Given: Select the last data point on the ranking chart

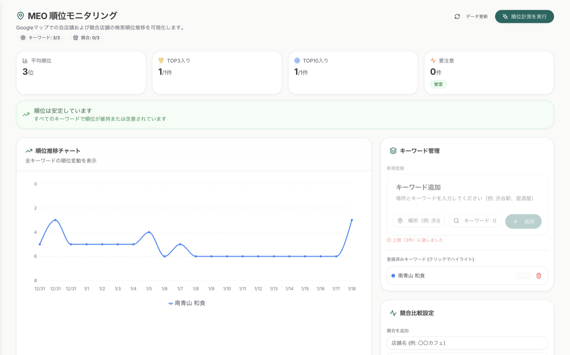Looking at the screenshot, I should [x=351, y=220].
